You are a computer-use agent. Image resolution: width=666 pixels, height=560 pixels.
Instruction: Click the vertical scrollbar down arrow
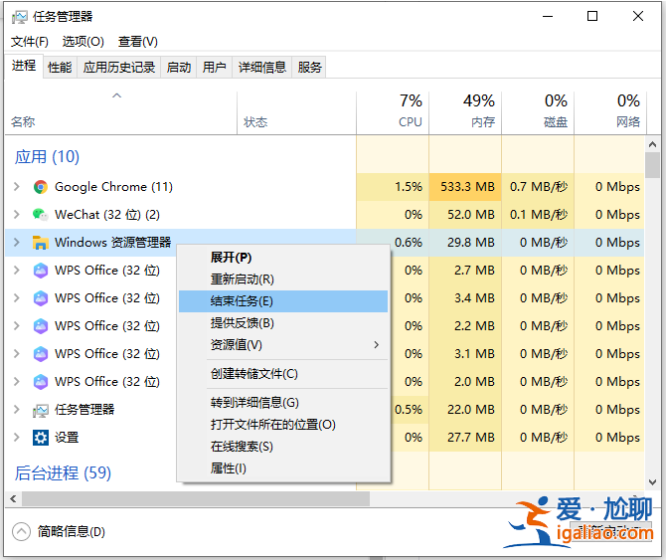652,482
